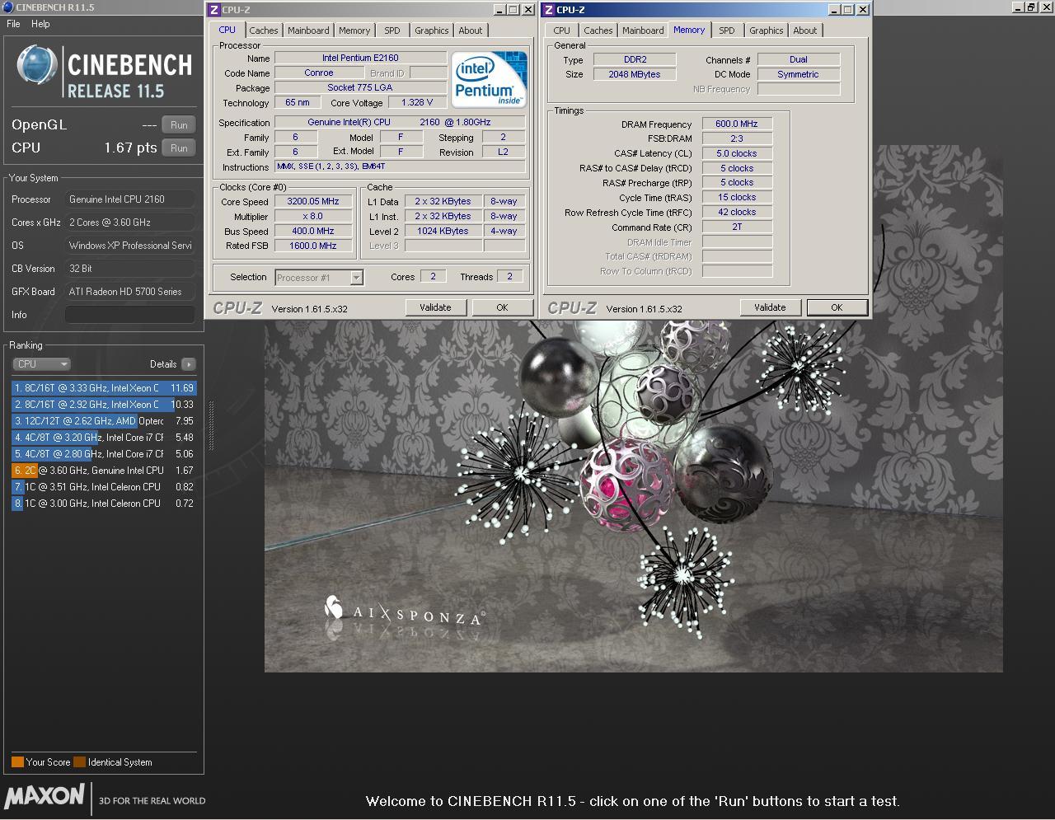
Task: Click the Cinebench title bar app icon
Action: (8, 7)
